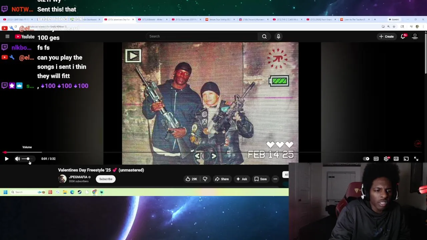
Task: Toggle closed captions (CC)
Action: click(x=376, y=159)
